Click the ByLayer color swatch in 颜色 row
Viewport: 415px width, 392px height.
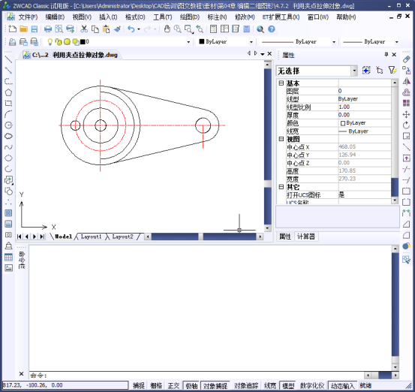pyautogui.click(x=343, y=123)
